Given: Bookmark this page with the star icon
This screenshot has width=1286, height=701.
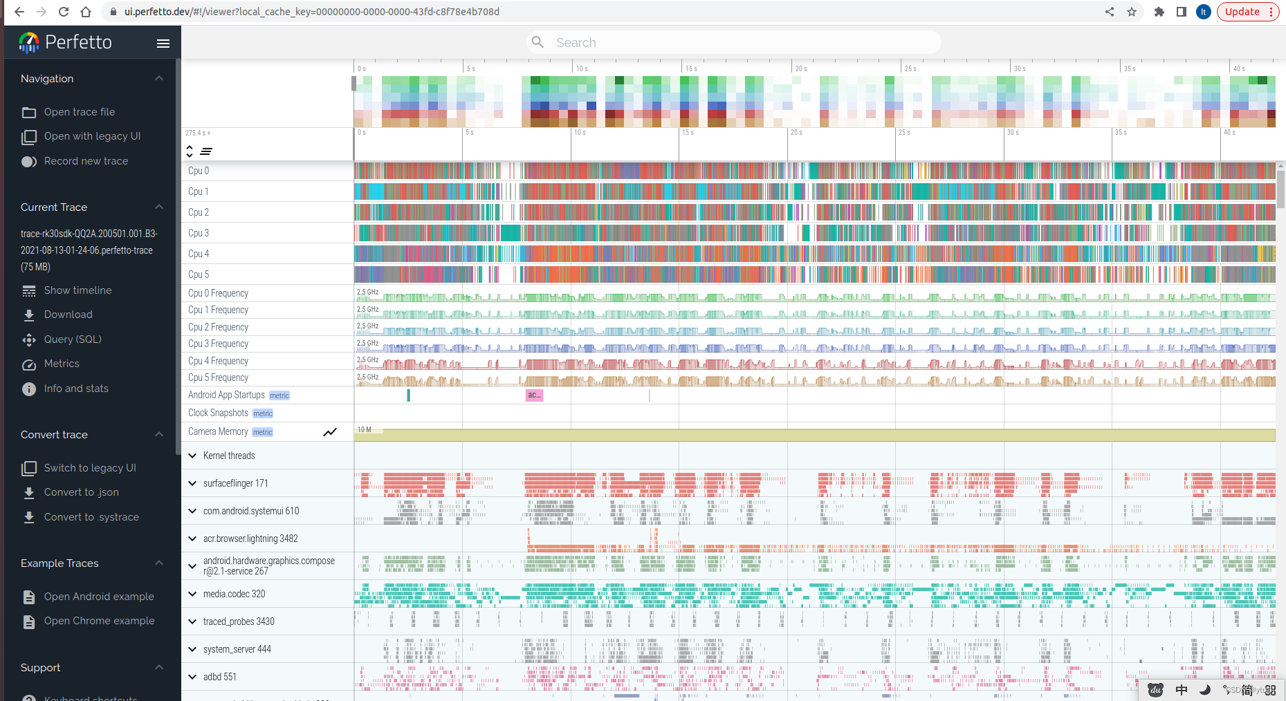Looking at the screenshot, I should (1132, 12).
